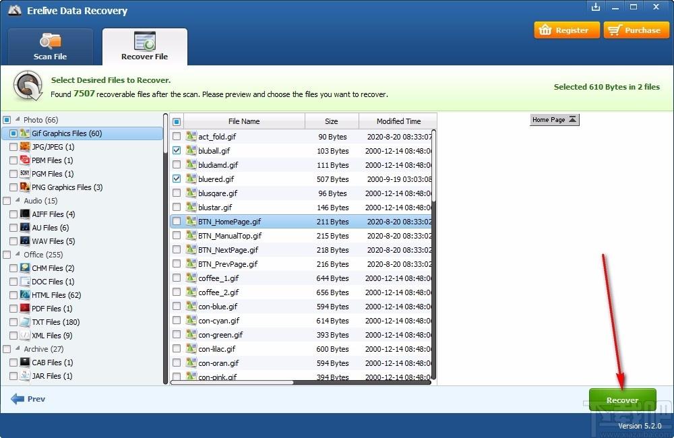Check the bludiamd.gif checkbox

tap(177, 164)
